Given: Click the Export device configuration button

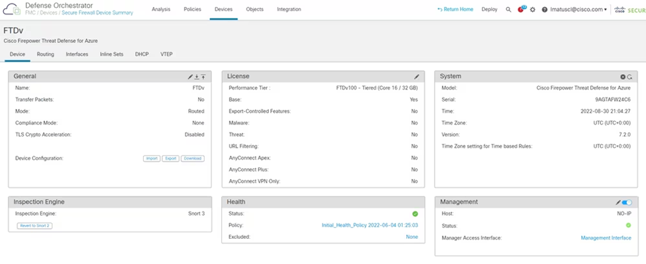Looking at the screenshot, I should tap(170, 158).
